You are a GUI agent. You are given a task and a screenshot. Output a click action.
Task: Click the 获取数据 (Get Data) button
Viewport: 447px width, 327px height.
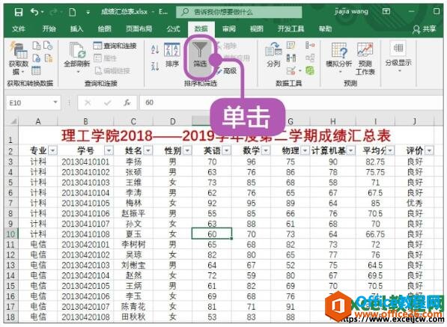(x=19, y=58)
